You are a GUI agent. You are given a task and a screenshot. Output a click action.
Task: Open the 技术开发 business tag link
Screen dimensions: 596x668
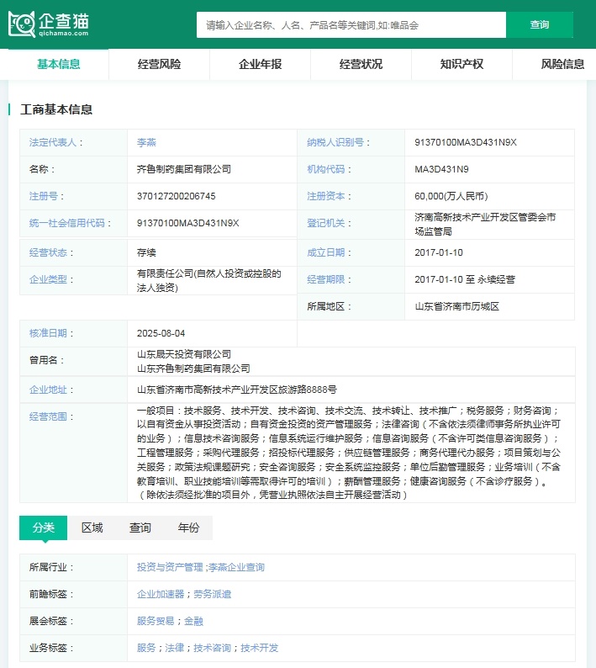pyautogui.click(x=259, y=648)
